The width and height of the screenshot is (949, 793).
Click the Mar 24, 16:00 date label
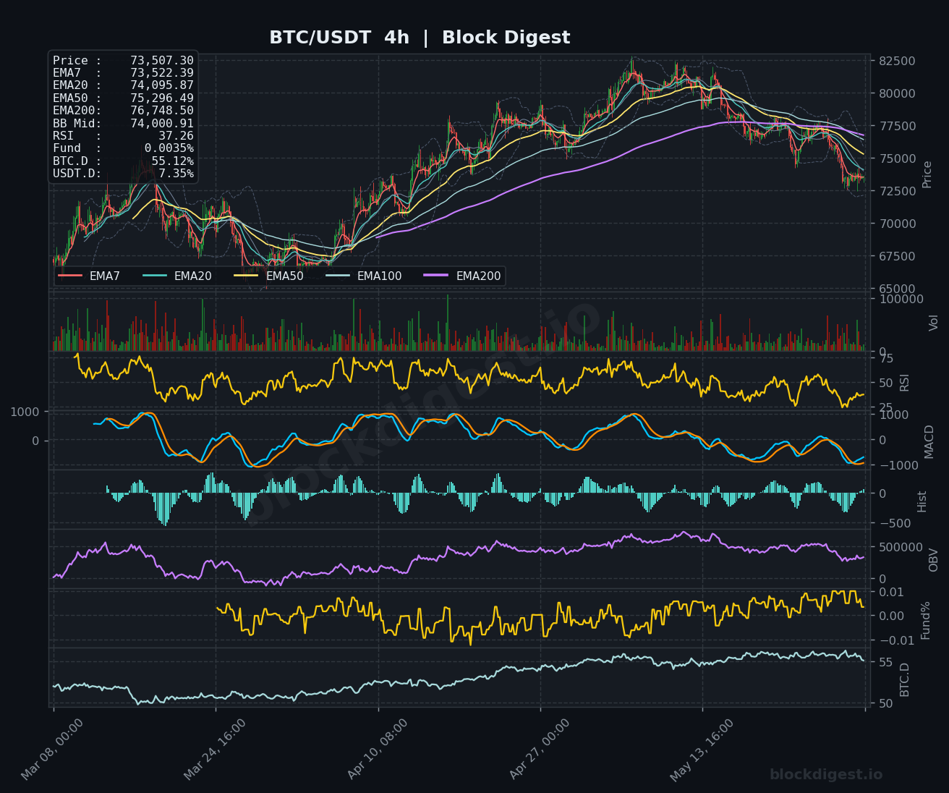(x=216, y=750)
